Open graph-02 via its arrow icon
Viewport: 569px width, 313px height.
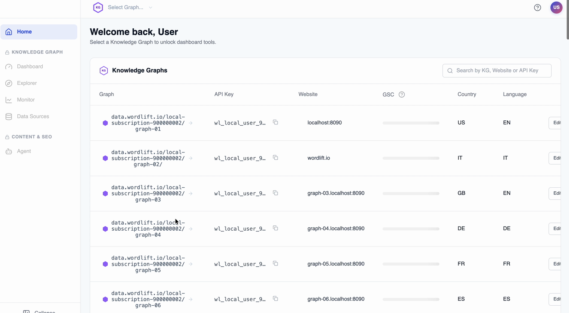(191, 158)
